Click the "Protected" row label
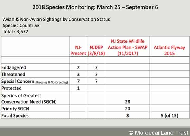 pyautogui.click(x=11, y=88)
